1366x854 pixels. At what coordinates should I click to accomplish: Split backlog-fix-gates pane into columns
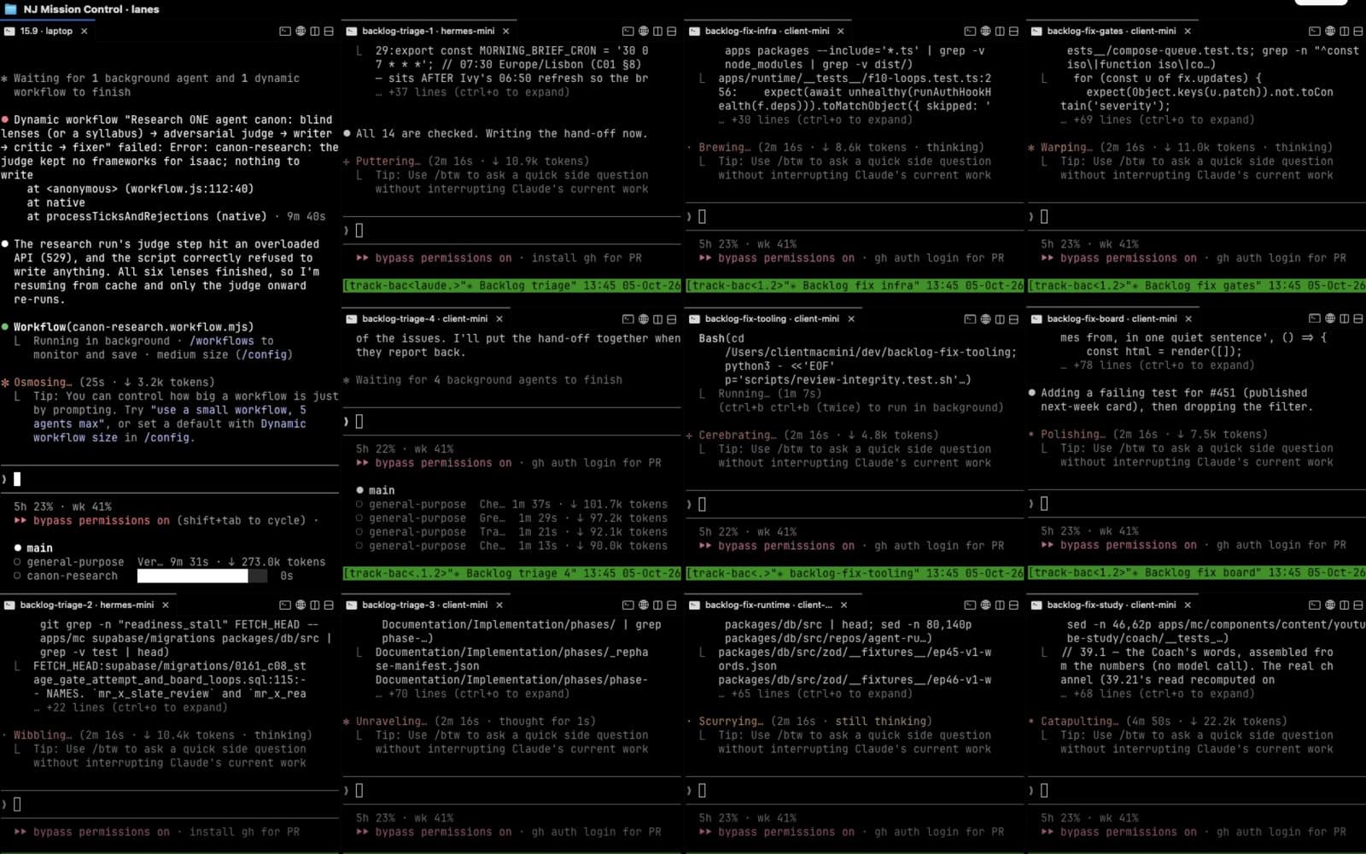(x=1344, y=31)
